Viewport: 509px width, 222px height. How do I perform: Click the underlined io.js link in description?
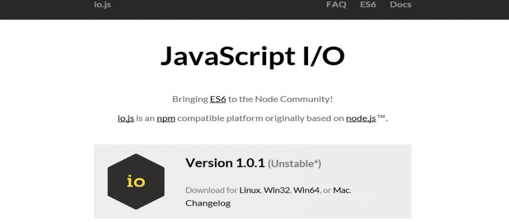click(x=126, y=118)
